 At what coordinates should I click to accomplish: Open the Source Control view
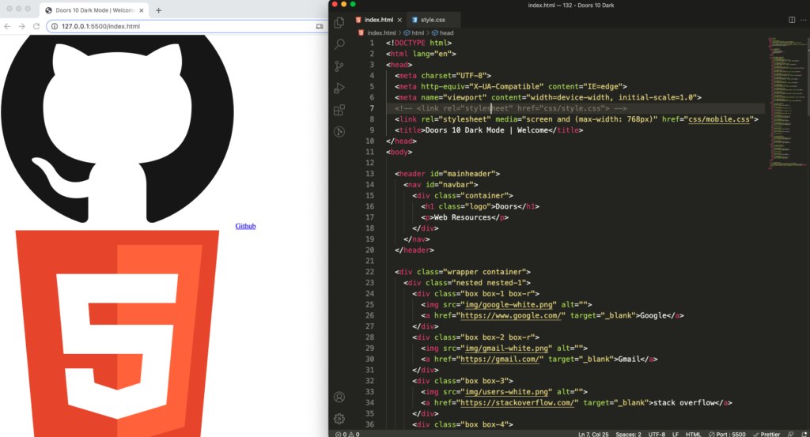[339, 66]
